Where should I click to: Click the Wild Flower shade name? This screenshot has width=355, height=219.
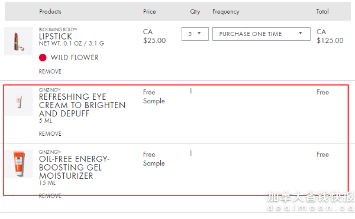click(x=75, y=58)
